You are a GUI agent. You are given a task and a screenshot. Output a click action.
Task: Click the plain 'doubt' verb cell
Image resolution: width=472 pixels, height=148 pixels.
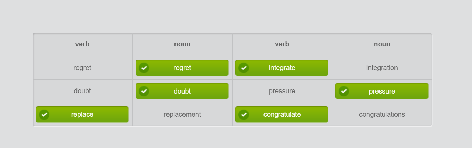[x=82, y=91]
